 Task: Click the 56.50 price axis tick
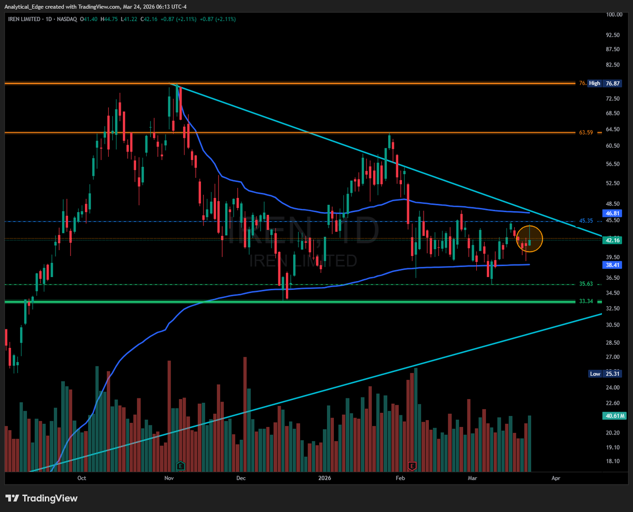click(612, 164)
